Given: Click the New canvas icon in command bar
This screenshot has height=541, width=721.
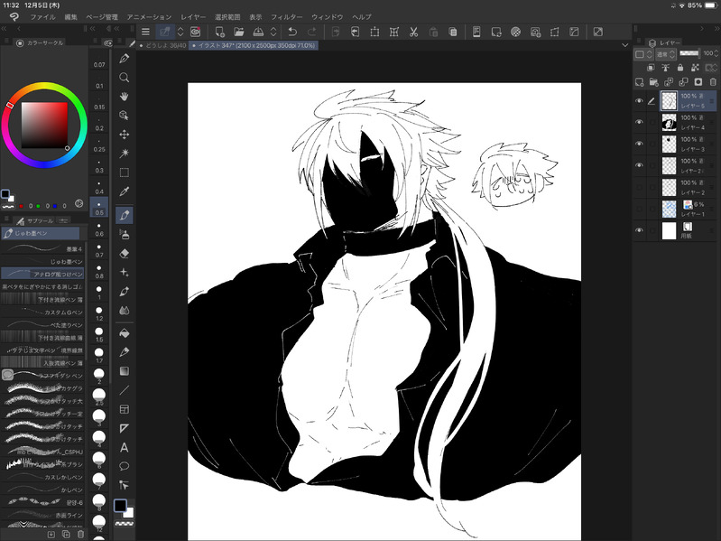Looking at the screenshot, I should pos(220,32).
